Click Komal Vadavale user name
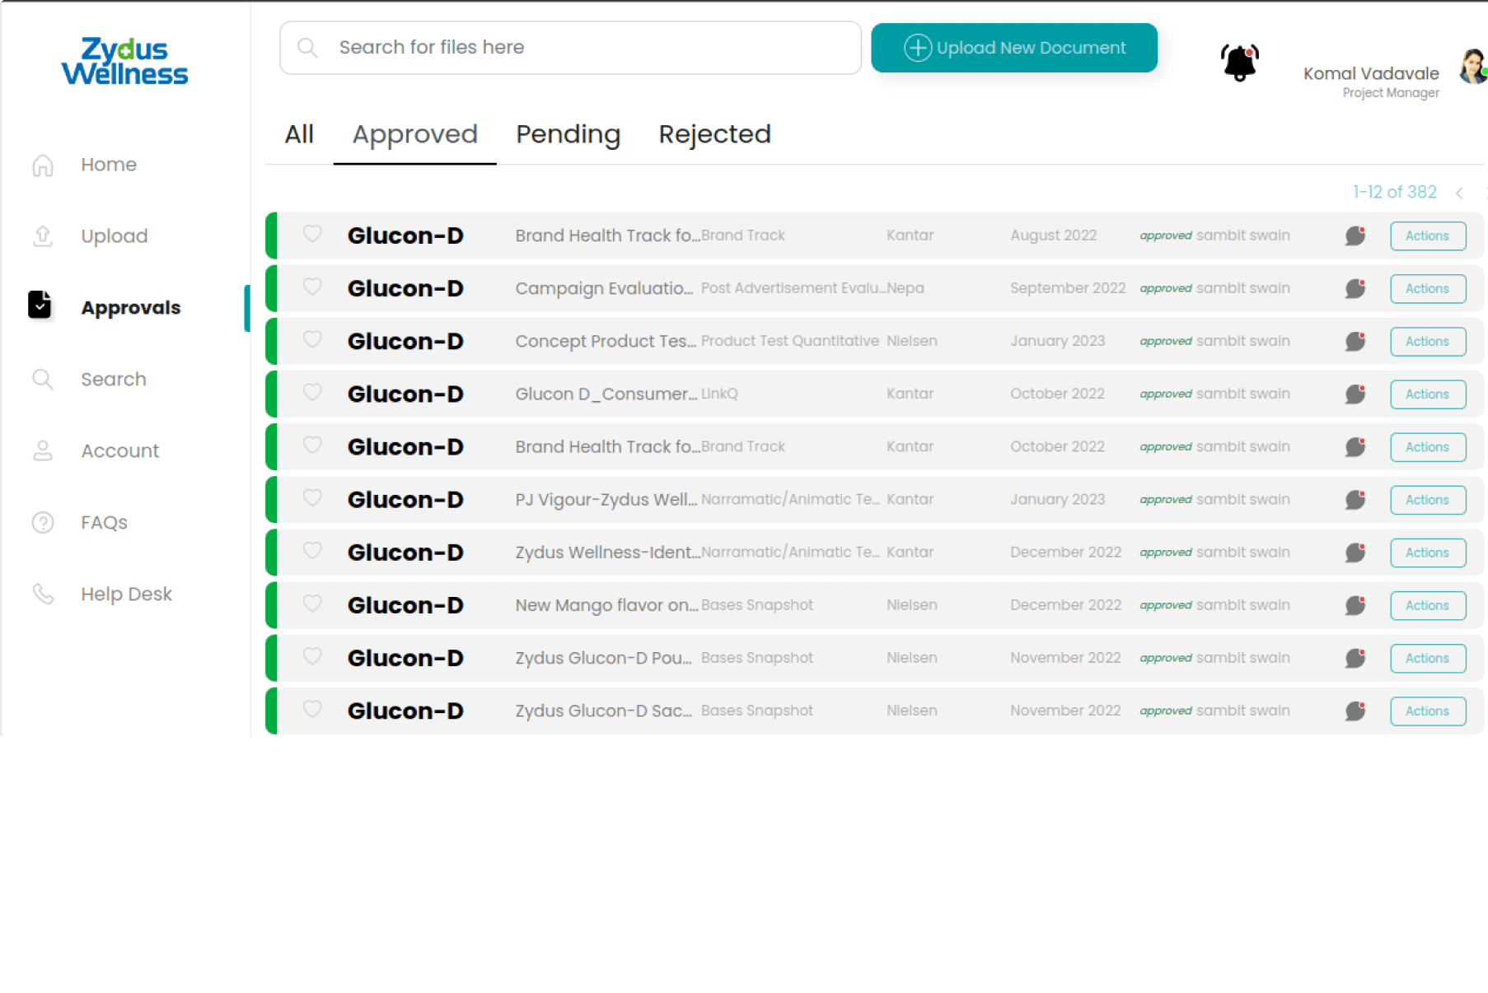 click(x=1371, y=74)
